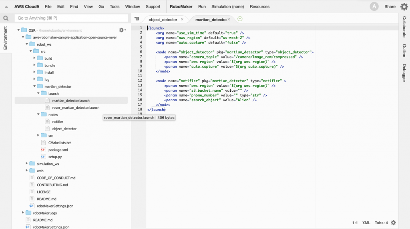Viewport: 410px width, 229px height.
Task: Open Cloud9 preferences gear icon
Action: pos(404,6)
